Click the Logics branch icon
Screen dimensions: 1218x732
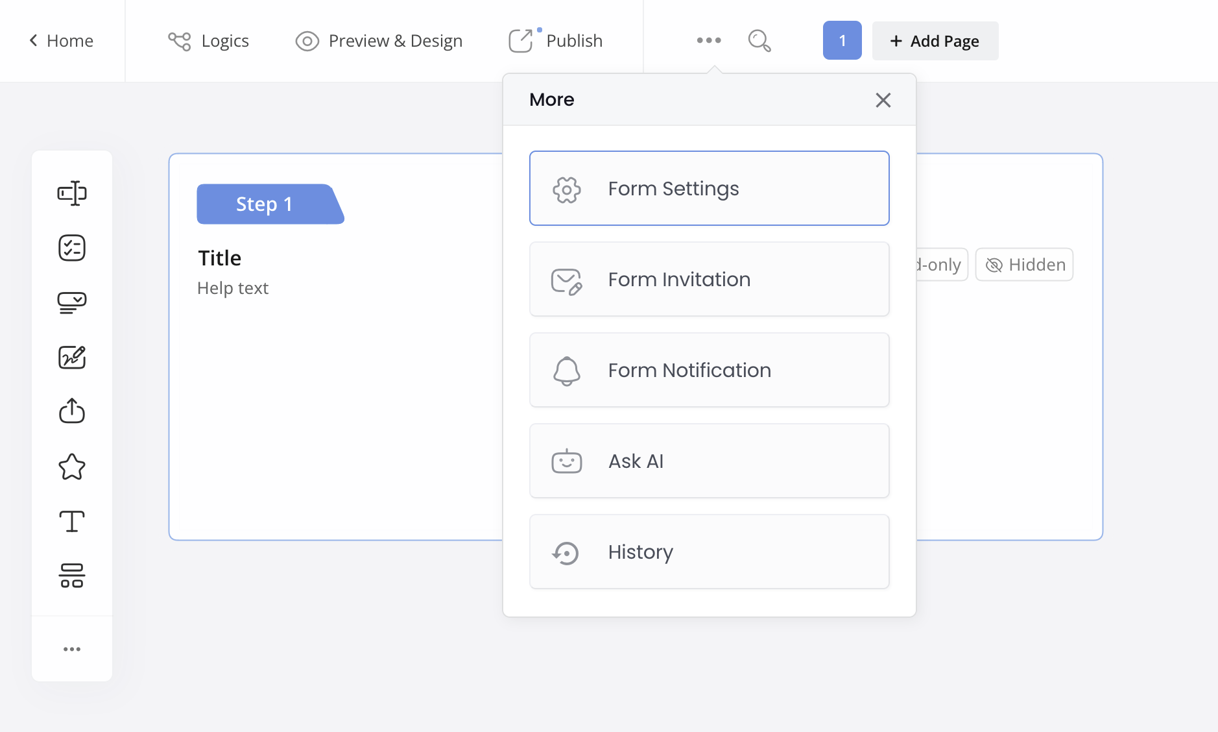(180, 41)
